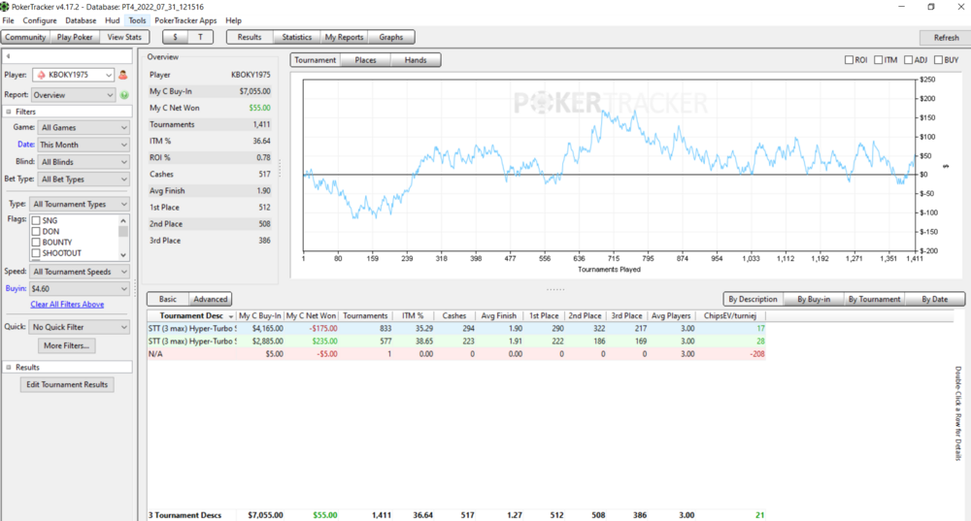Check the BOUNTY flag
Image resolution: width=971 pixels, height=521 pixels.
point(36,242)
